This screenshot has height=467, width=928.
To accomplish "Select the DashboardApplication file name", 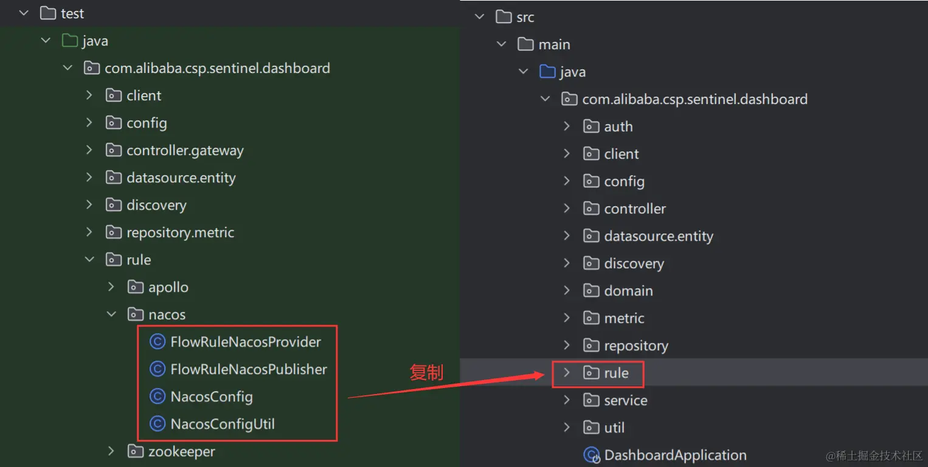I will click(676, 455).
